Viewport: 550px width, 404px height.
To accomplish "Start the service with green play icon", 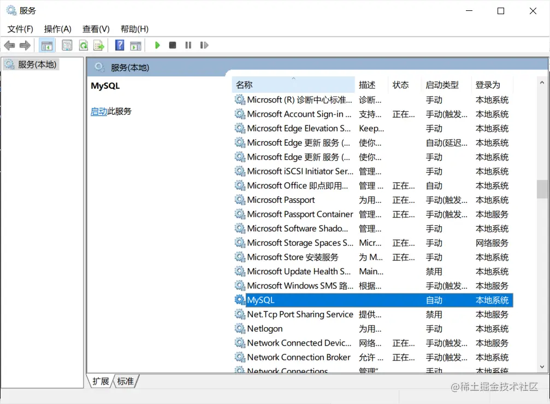I will pos(157,45).
